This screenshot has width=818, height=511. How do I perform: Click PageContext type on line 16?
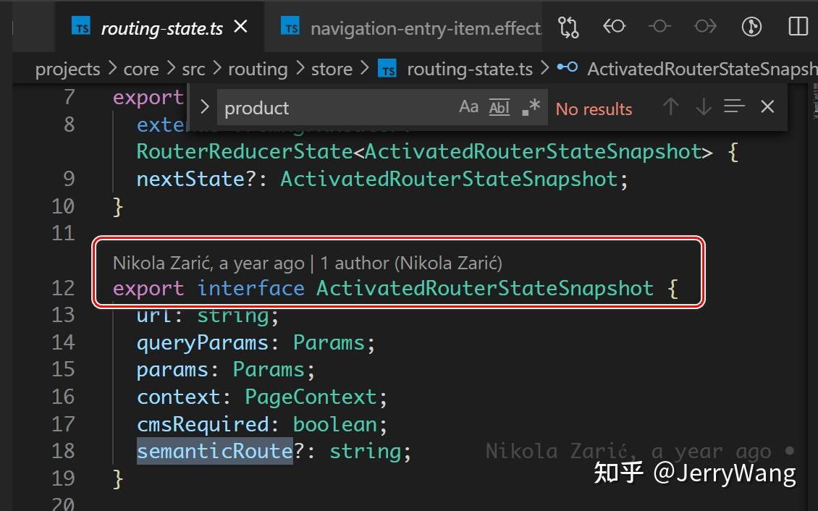311,397
